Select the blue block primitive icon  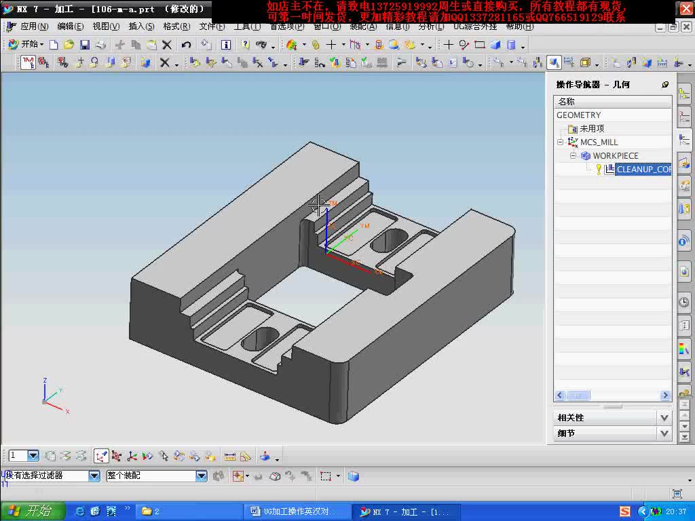[495, 45]
